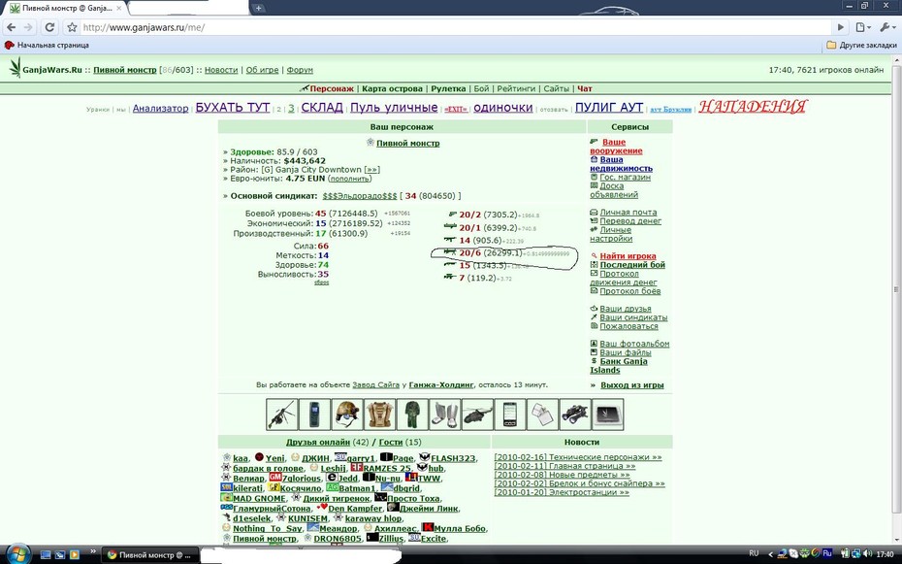Open the Бой menu item
This screenshot has height=564, width=902.
[x=481, y=88]
